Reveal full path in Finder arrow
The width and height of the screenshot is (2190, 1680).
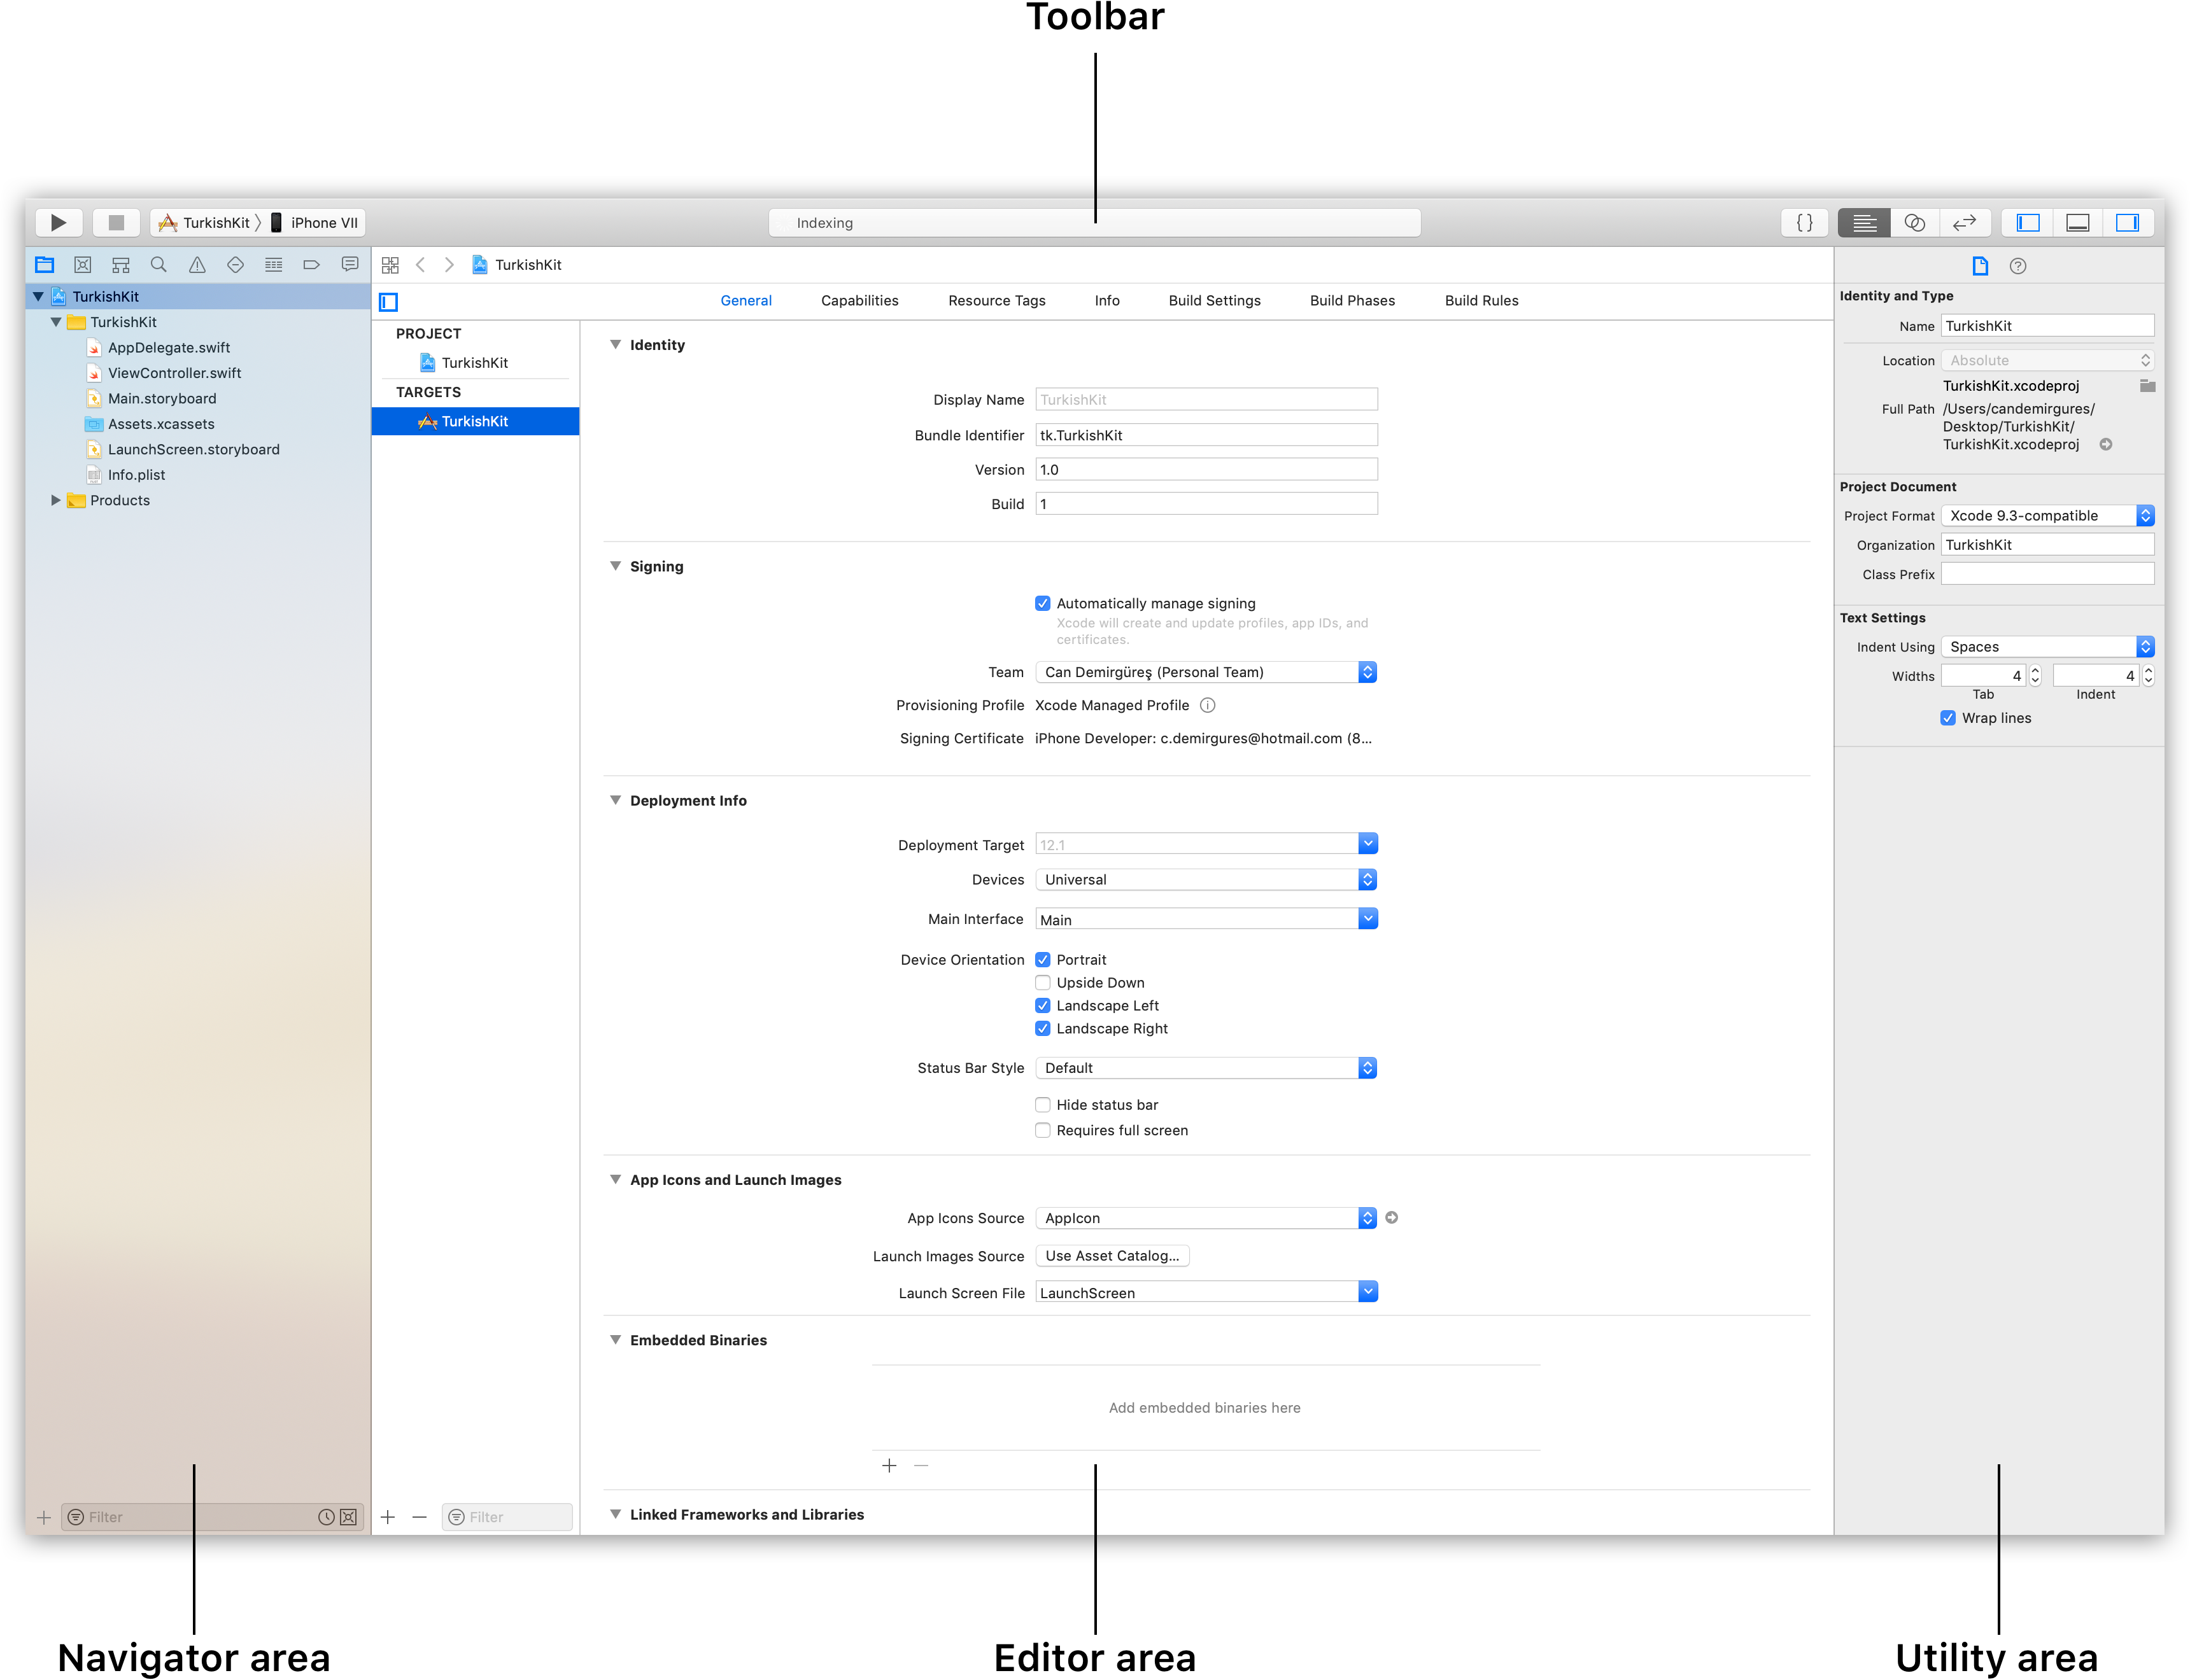click(2105, 445)
